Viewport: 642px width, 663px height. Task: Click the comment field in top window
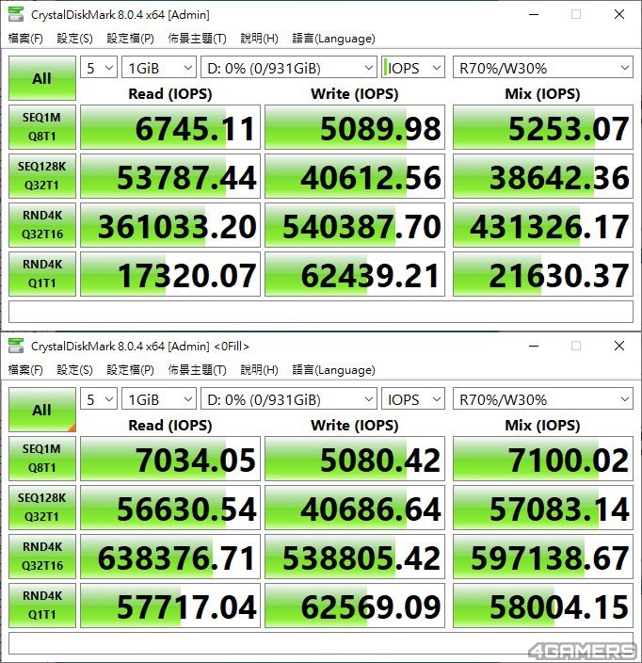coord(321,312)
